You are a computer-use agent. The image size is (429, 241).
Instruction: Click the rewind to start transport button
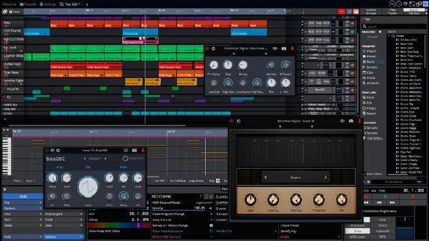[x=366, y=203]
